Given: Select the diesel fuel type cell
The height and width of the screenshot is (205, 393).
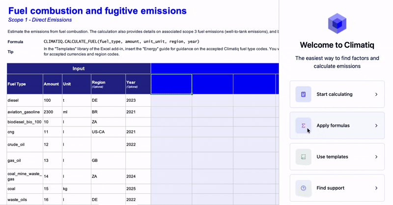Looking at the screenshot, I should pos(25,100).
